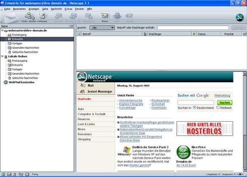The height and width of the screenshot is (177, 247).
Task: Click the Google search input box
Action: (x=196, y=103)
